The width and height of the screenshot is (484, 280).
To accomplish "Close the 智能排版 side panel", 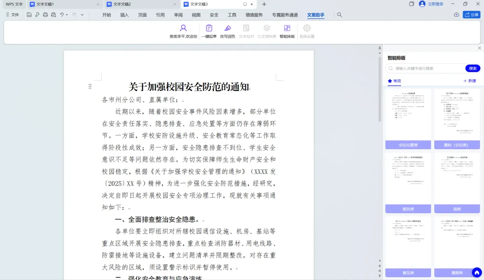I will [480, 48].
